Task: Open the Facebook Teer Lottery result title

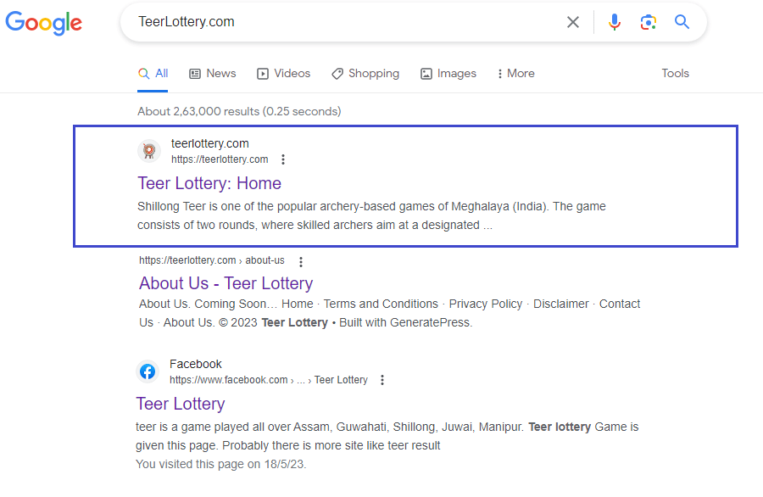Action: pos(181,404)
